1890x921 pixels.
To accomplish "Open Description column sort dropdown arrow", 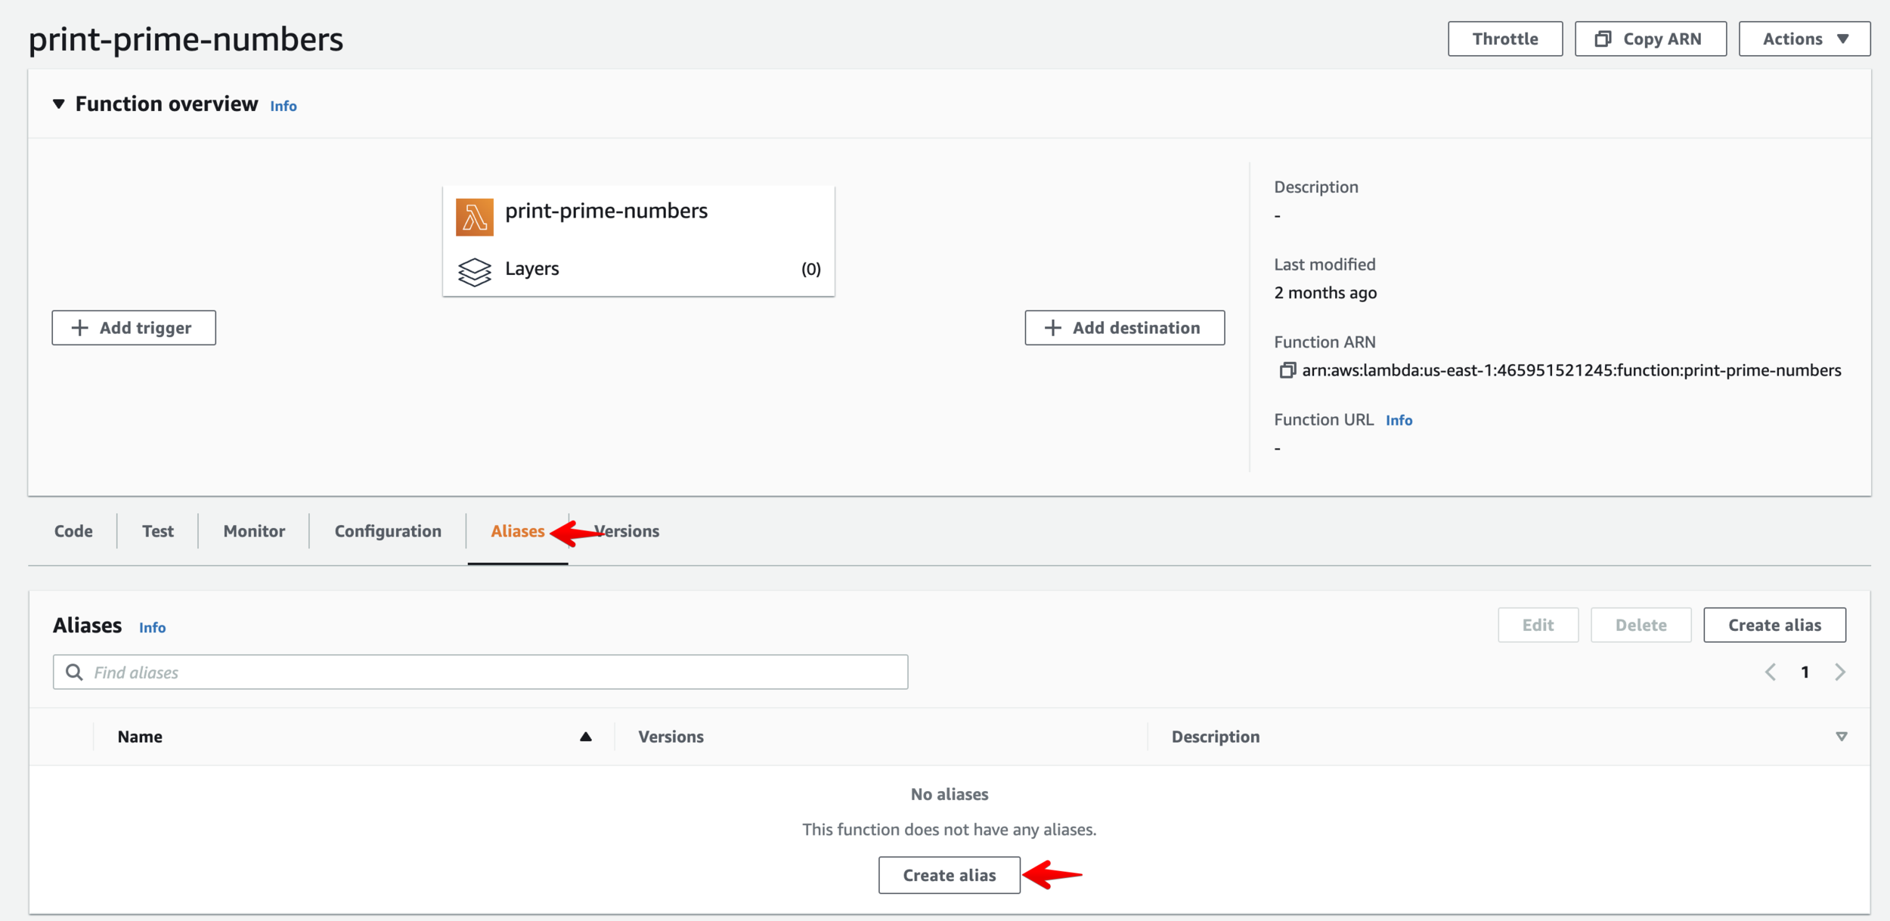I will click(x=1842, y=737).
